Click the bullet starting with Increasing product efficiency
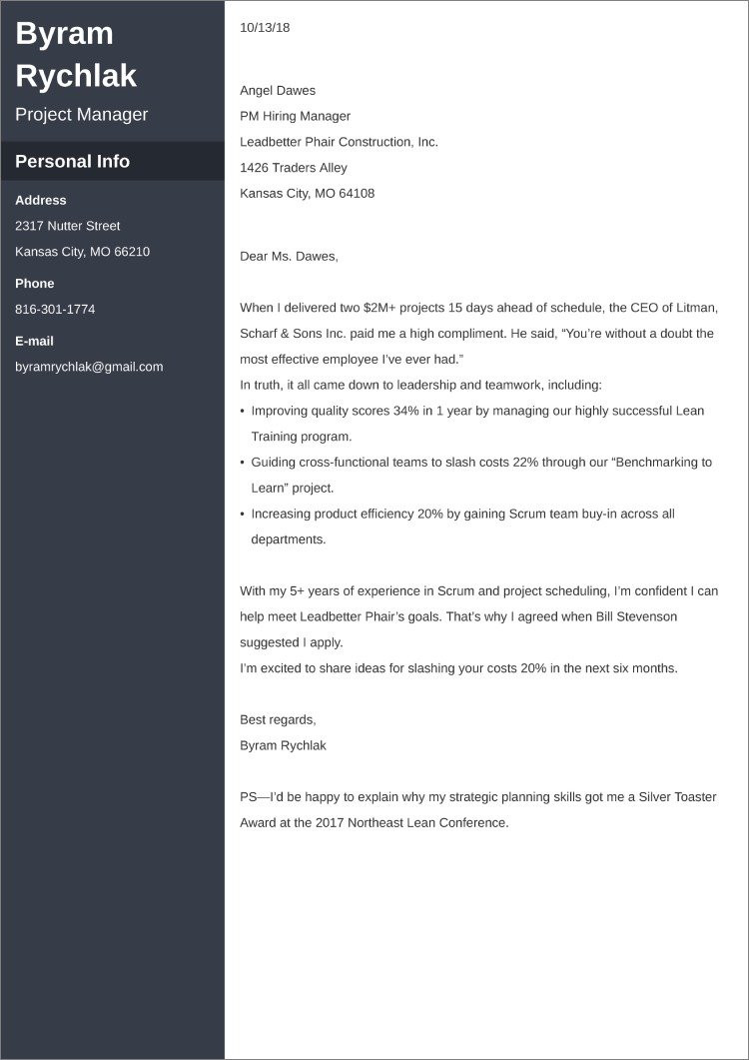The width and height of the screenshot is (749, 1060). tap(462, 514)
